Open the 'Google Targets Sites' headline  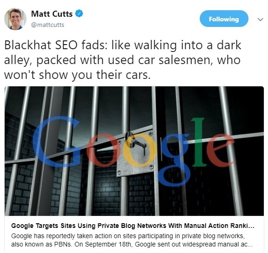133,226
